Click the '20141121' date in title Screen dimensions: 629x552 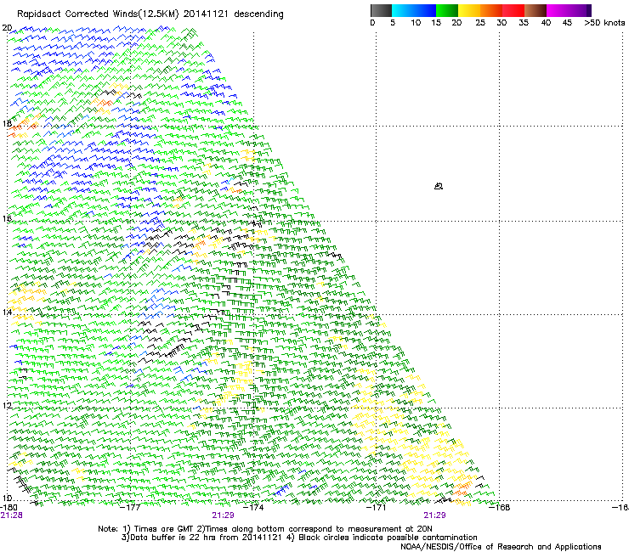coord(206,14)
